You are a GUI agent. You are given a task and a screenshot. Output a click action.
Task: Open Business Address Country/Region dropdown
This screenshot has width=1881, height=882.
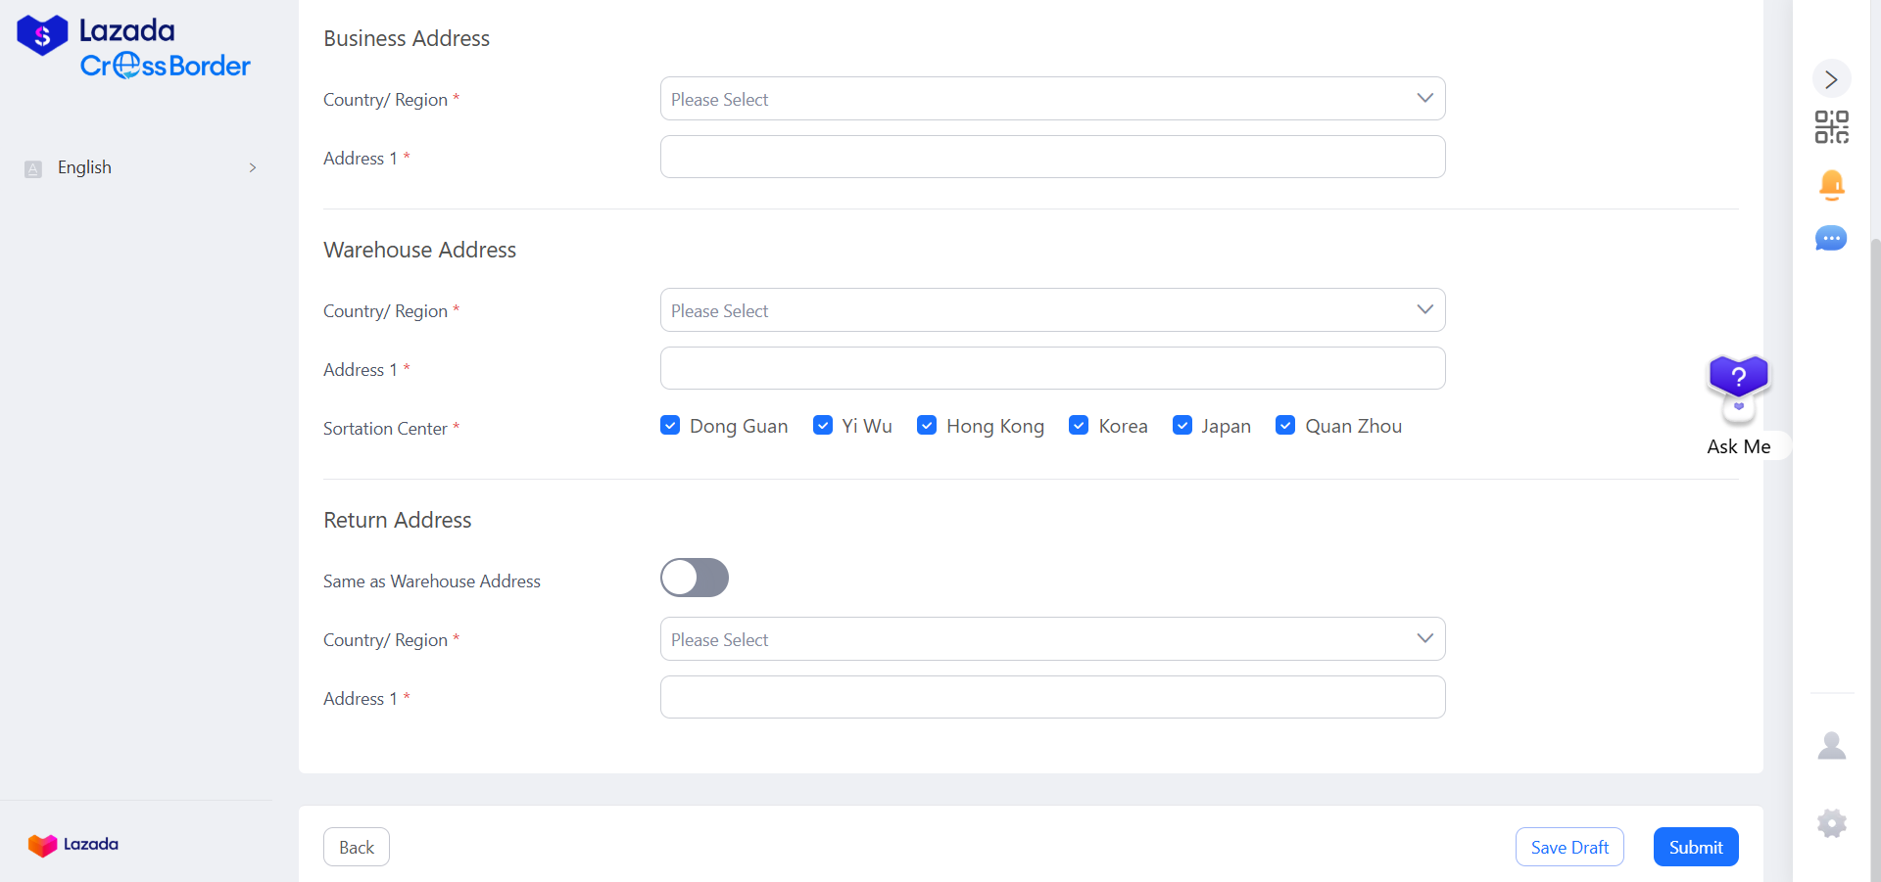click(x=1052, y=99)
